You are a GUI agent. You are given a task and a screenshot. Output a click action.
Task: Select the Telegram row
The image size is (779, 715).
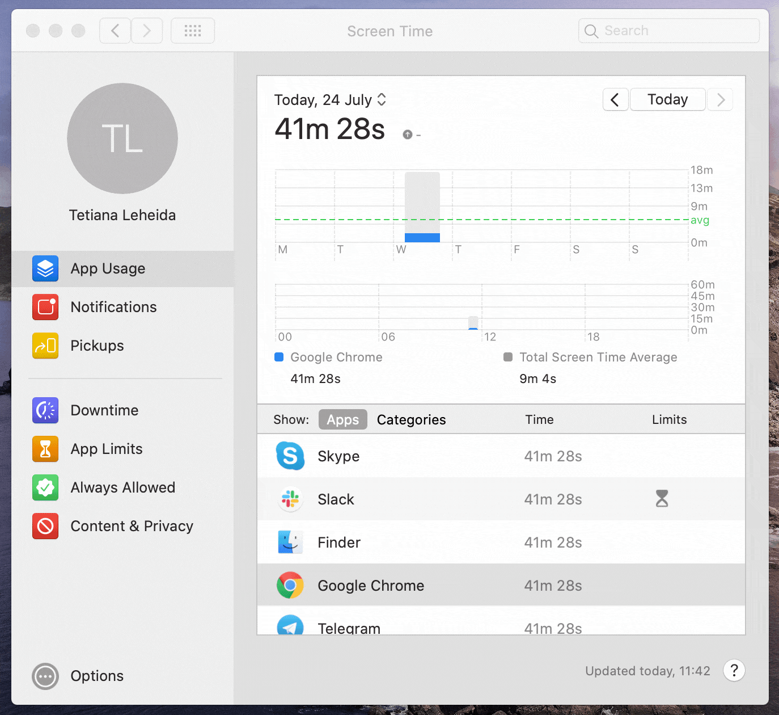click(501, 621)
